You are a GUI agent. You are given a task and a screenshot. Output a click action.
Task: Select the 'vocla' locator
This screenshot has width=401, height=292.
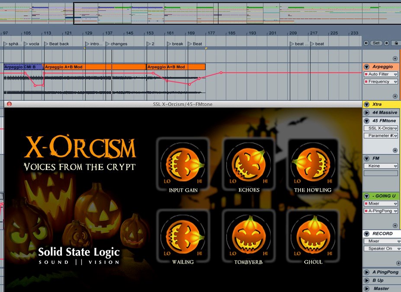pos(32,44)
